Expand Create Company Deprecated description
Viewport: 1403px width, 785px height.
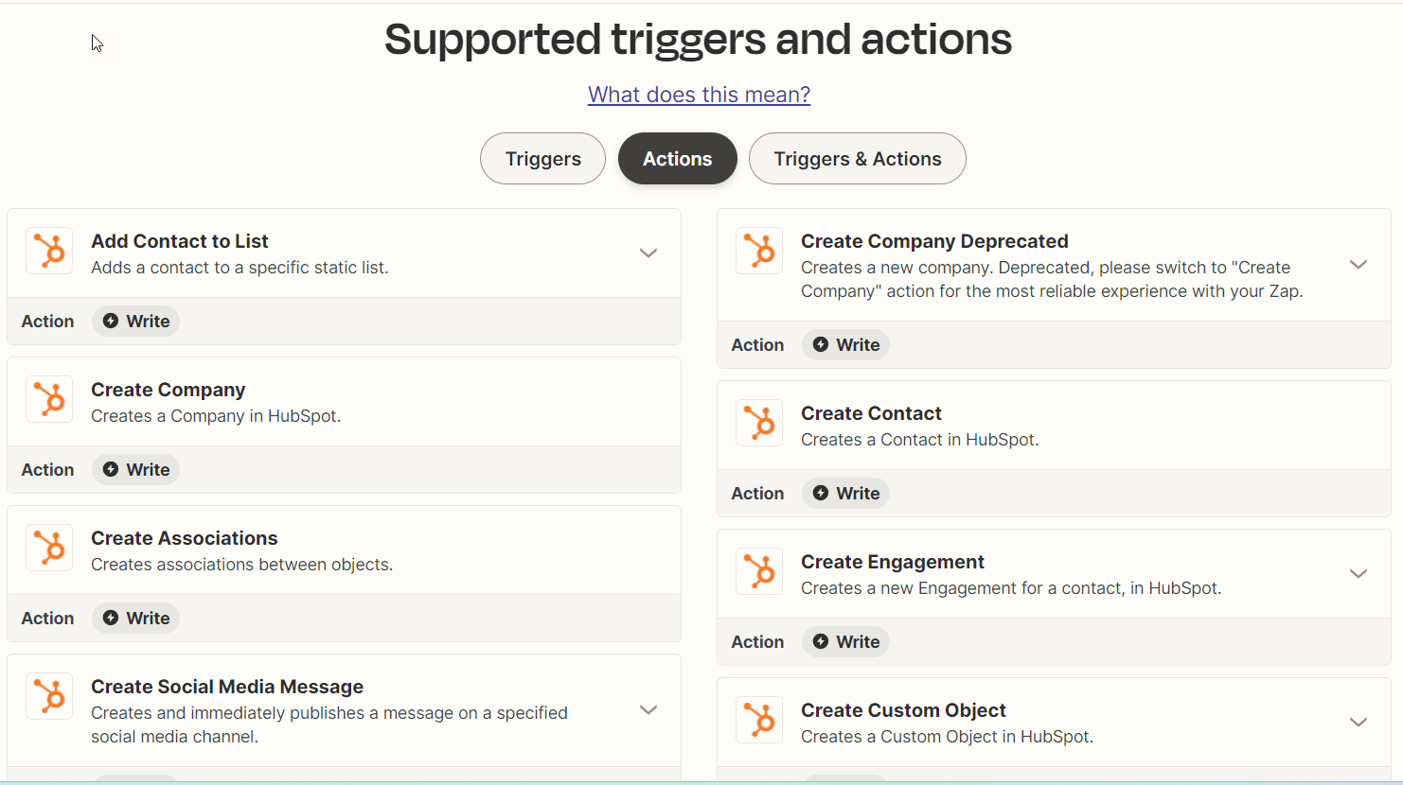point(1359,264)
